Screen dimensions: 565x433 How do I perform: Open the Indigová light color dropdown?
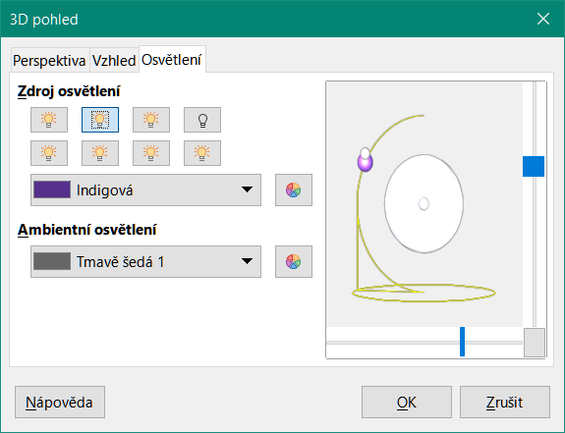pos(146,190)
